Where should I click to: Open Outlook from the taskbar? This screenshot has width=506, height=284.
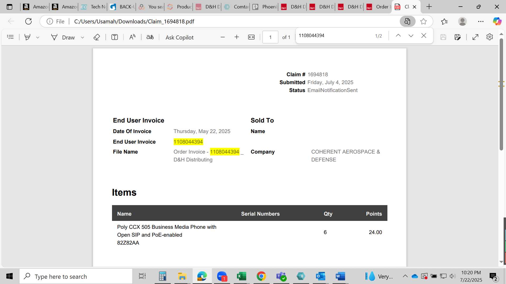point(320,276)
